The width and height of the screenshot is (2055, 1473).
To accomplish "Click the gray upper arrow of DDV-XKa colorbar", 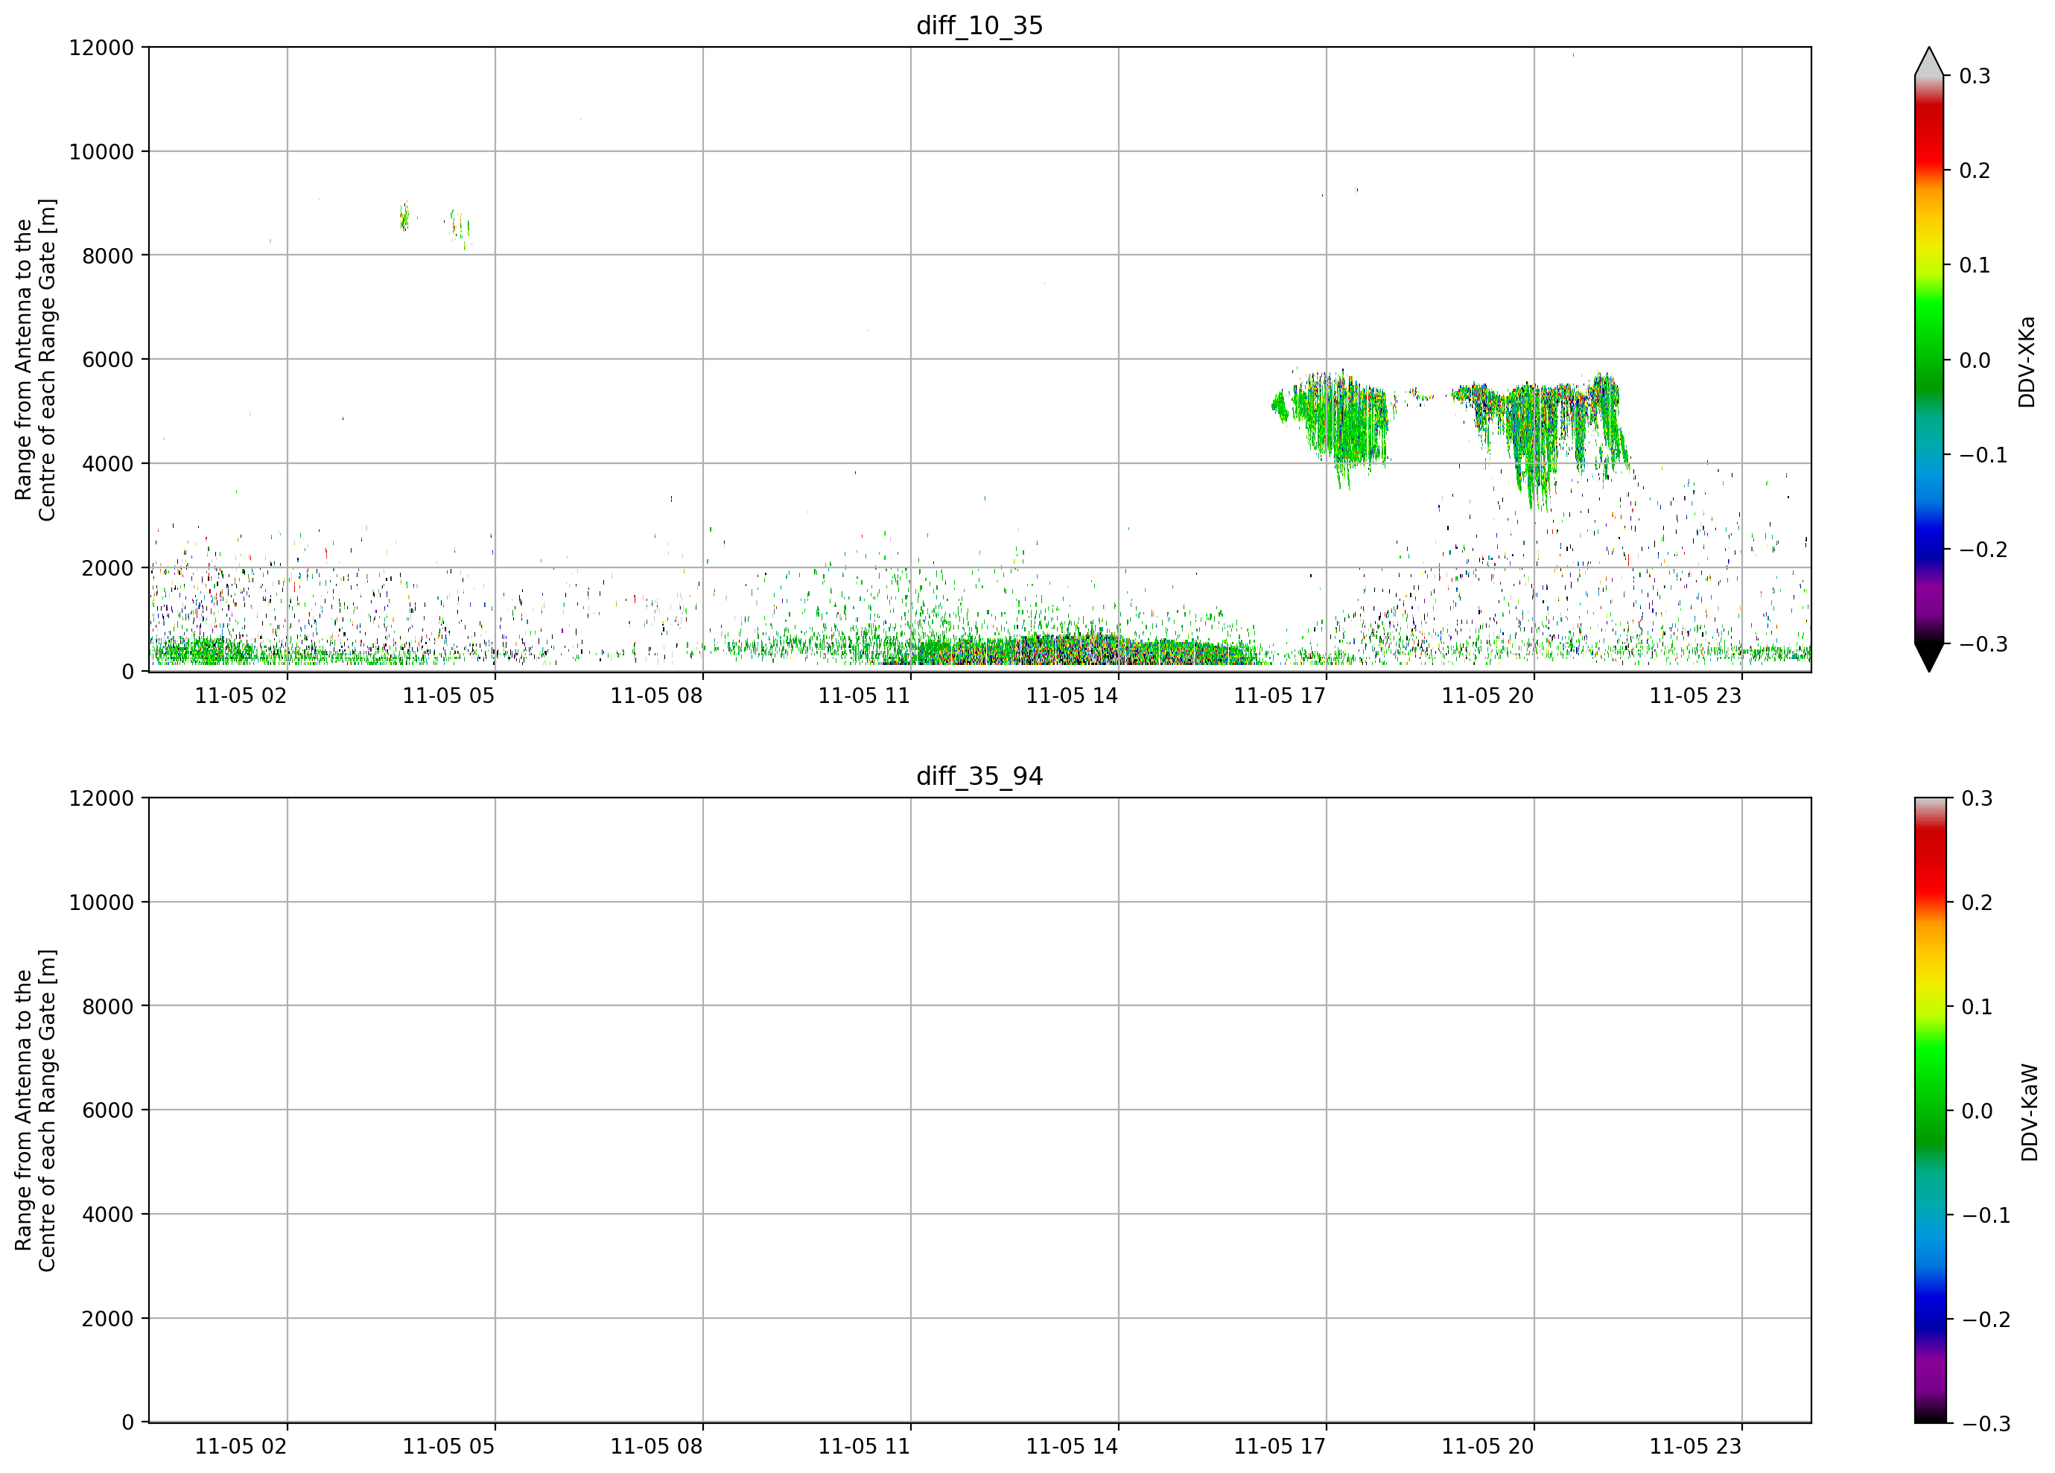I will pyautogui.click(x=1929, y=62).
